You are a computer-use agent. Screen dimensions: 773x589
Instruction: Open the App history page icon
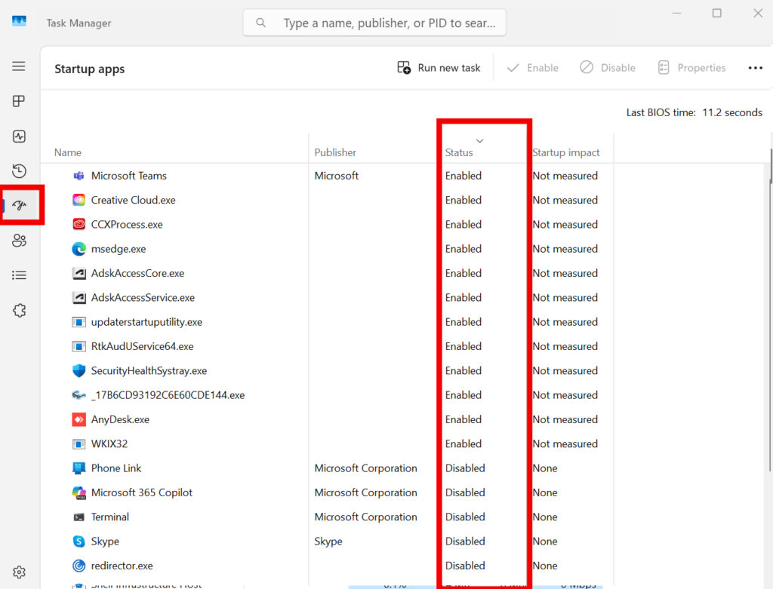pyautogui.click(x=19, y=171)
